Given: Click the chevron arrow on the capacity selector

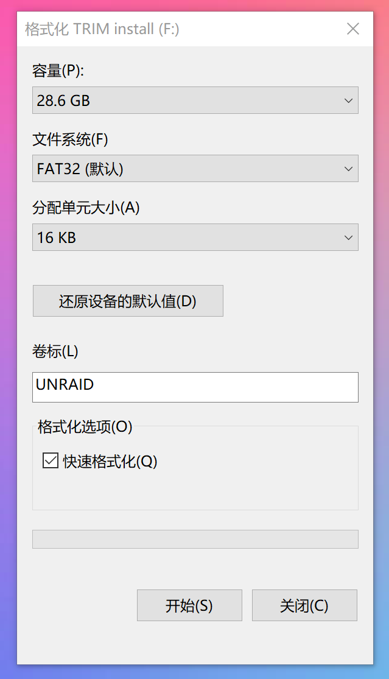Looking at the screenshot, I should (x=348, y=100).
